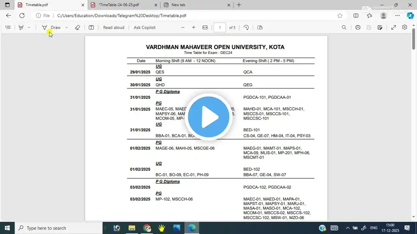Change the ENG input language

[x=374, y=228]
